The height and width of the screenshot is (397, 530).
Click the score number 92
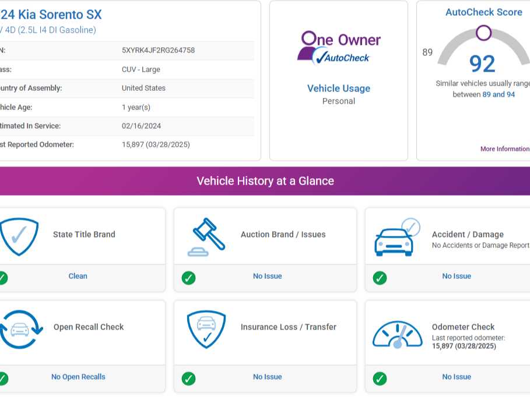[x=482, y=63]
